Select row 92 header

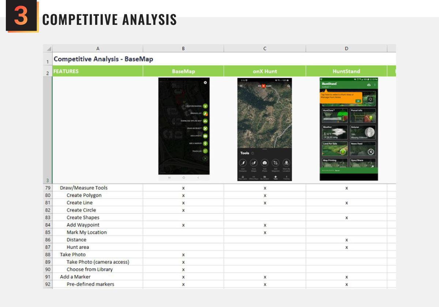pos(48,284)
